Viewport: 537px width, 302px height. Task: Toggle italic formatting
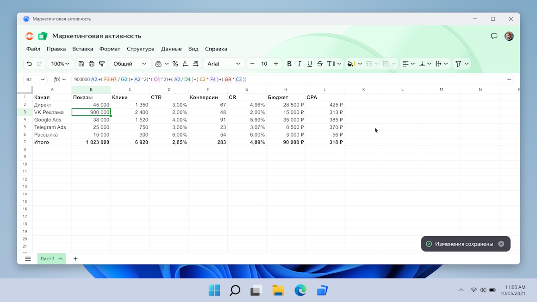(300, 64)
